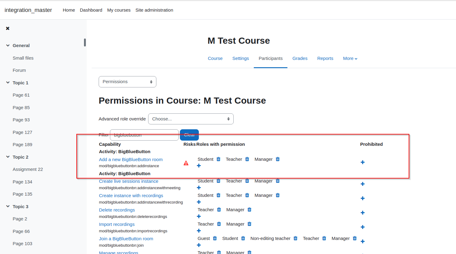The width and height of the screenshot is (456, 254).
Task: Add prohibited role for Create instance with recordings
Action: pyautogui.click(x=363, y=198)
